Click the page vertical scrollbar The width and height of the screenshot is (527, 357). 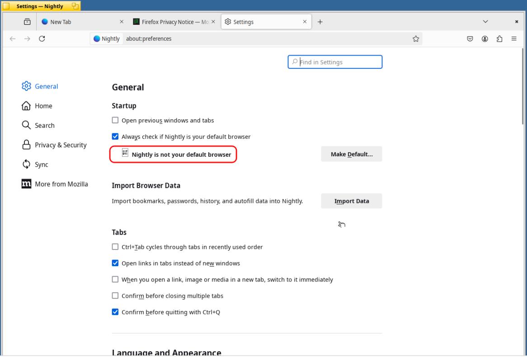(x=522, y=86)
